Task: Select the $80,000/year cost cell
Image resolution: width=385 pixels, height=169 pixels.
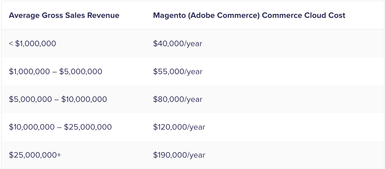Action: click(x=178, y=99)
